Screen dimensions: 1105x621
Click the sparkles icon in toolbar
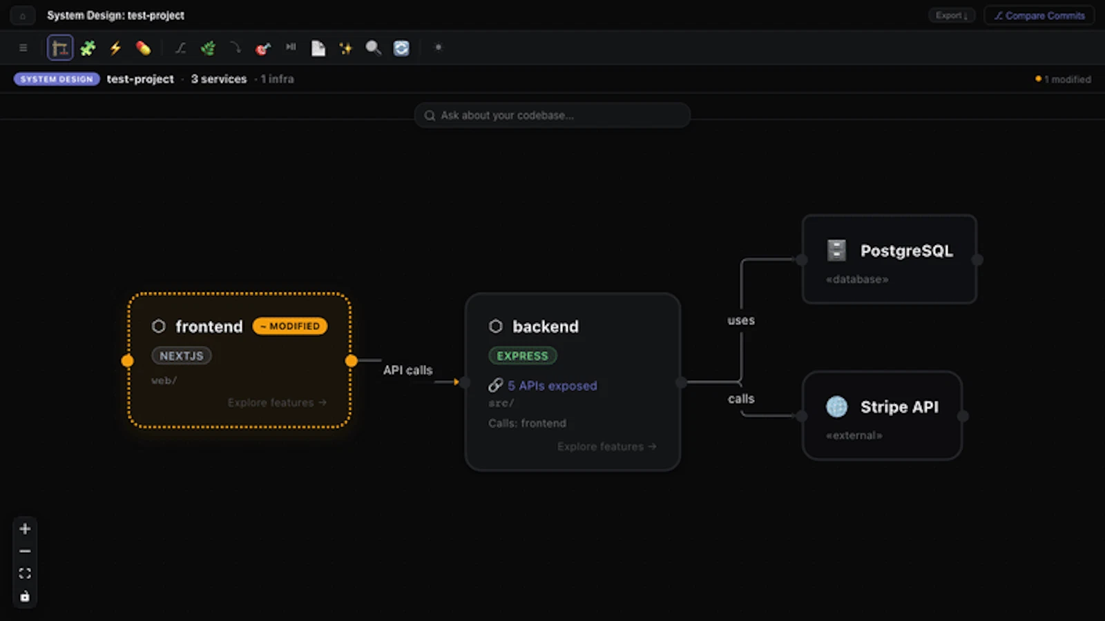345,48
